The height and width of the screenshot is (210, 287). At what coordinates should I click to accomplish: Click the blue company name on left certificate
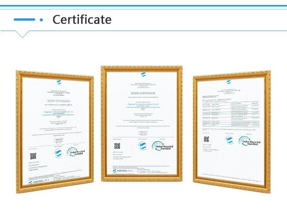(59, 112)
